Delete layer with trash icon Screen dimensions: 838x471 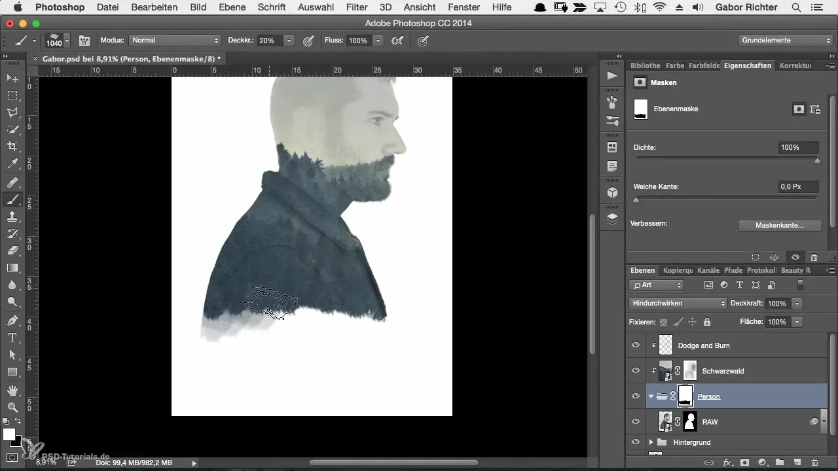[x=814, y=462]
